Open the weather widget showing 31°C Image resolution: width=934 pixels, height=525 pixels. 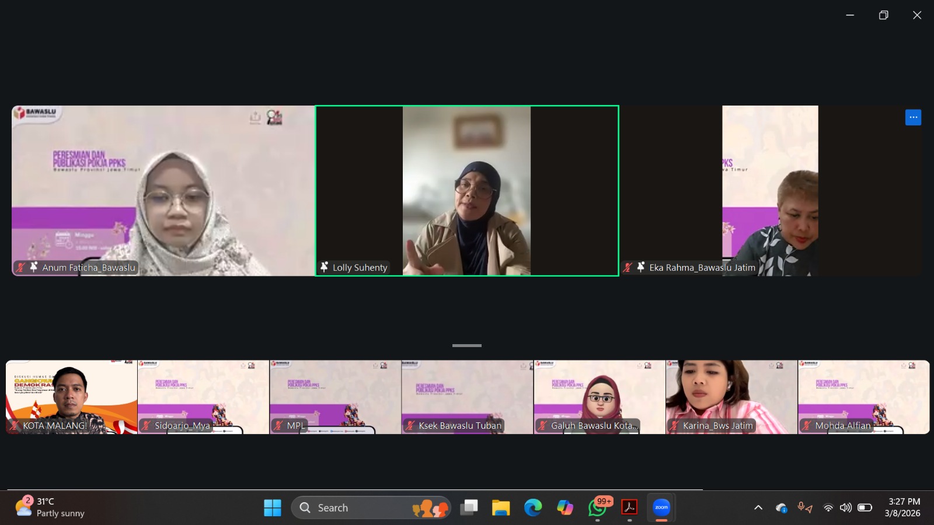(x=50, y=507)
